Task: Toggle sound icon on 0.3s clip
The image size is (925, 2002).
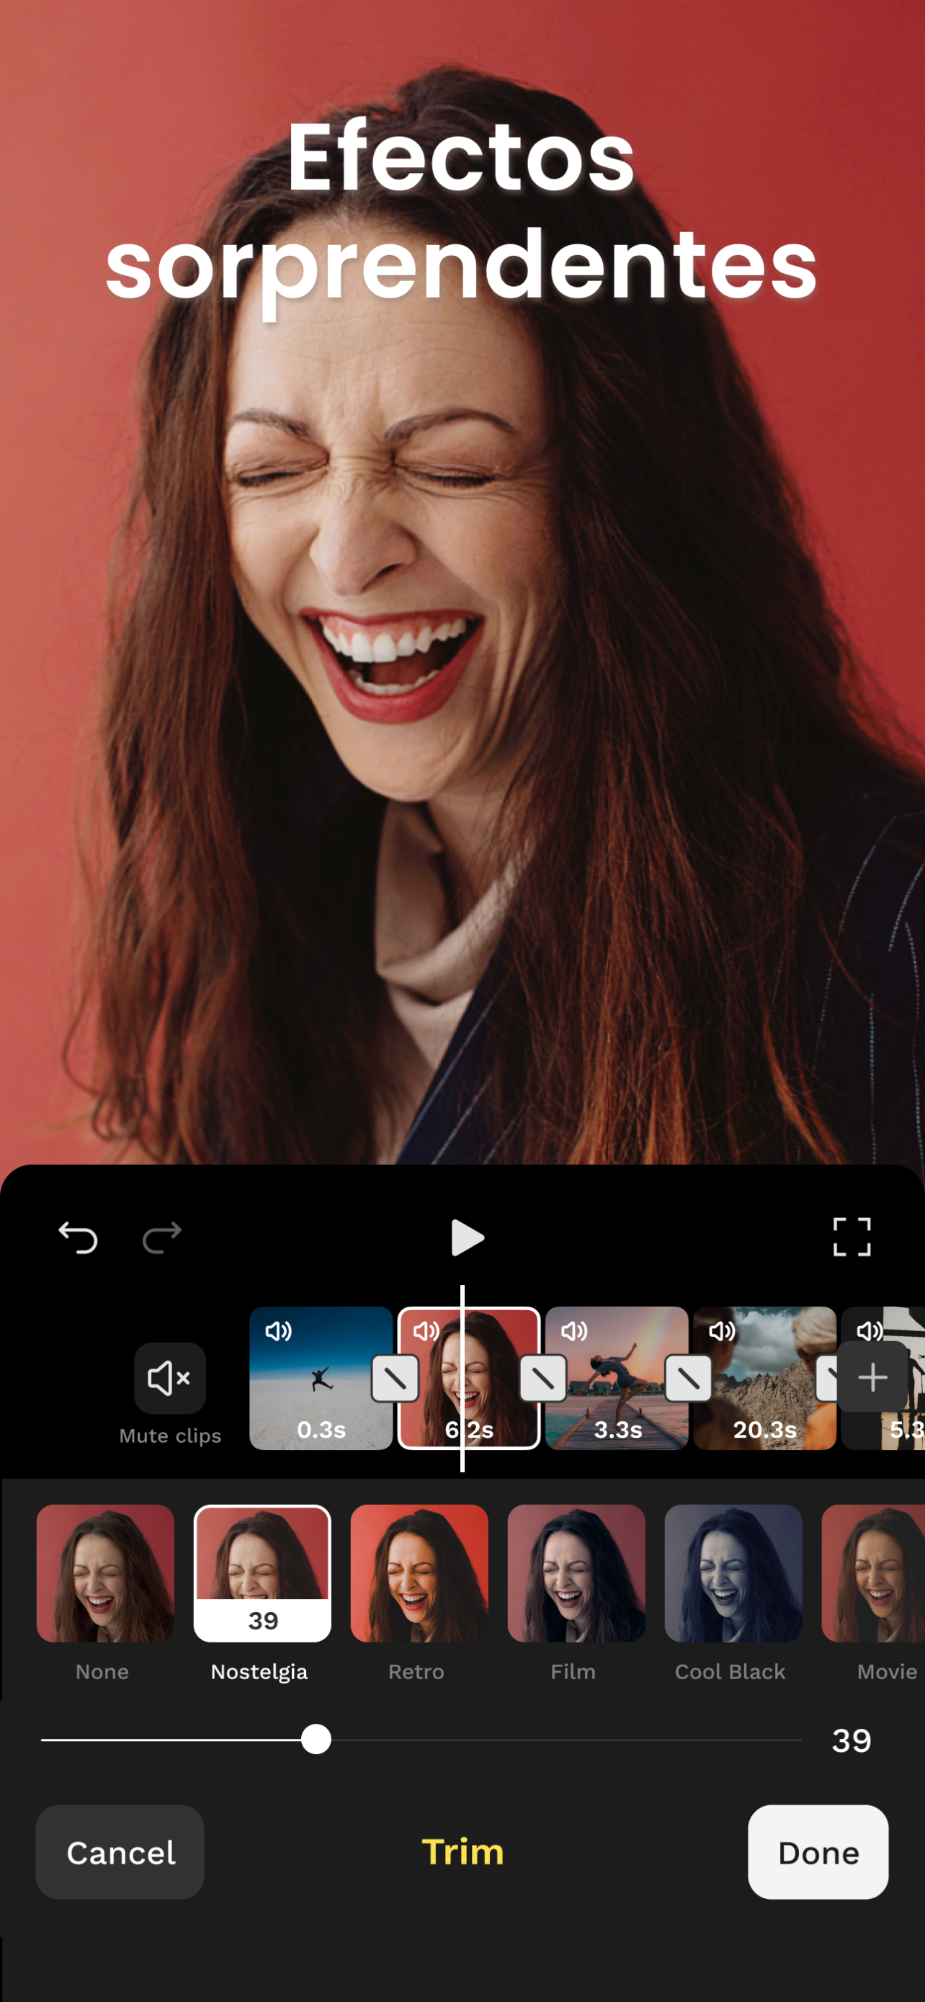Action: coord(278,1331)
